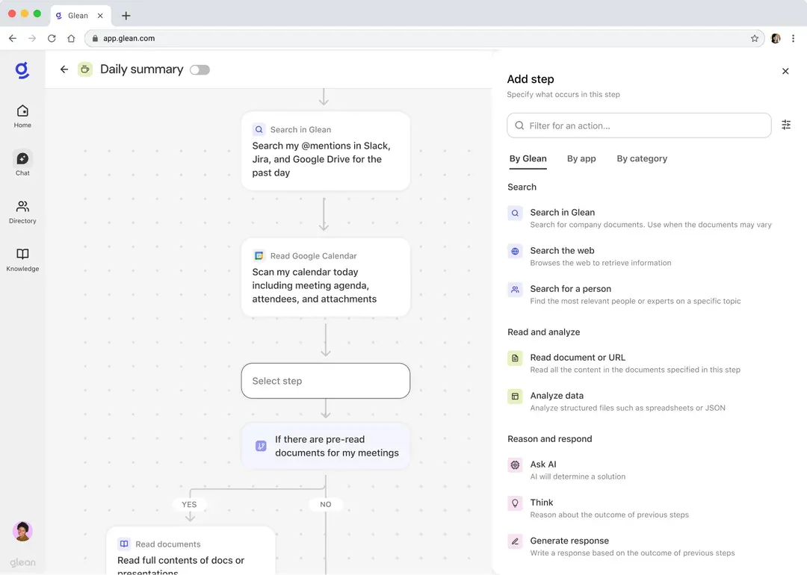Click the Analyze data table icon
This screenshot has height=575, width=807.
(x=515, y=396)
